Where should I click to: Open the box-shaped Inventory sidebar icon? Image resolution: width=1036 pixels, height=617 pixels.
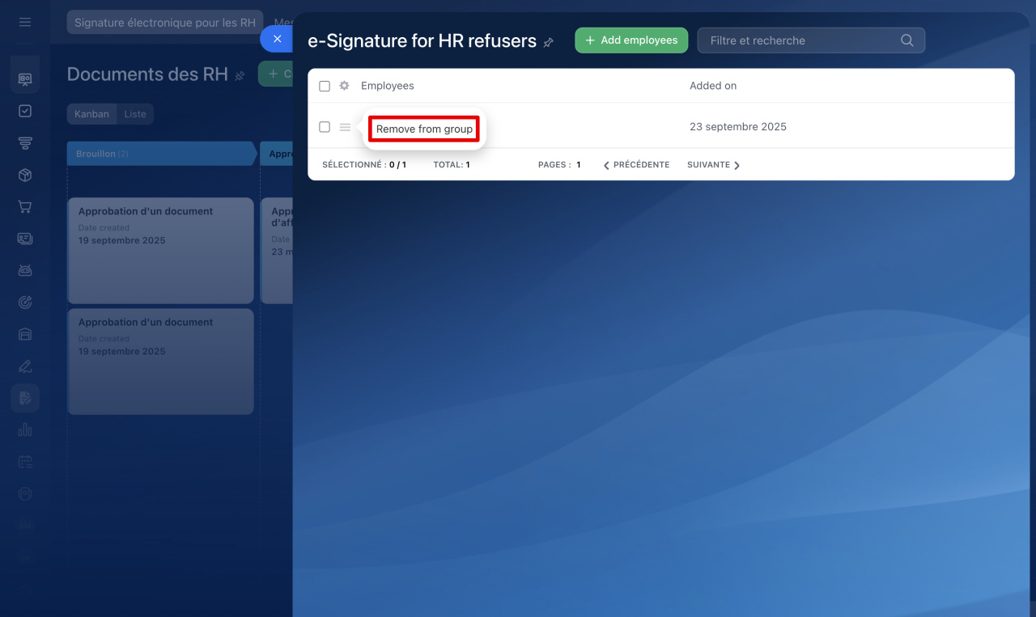(25, 175)
